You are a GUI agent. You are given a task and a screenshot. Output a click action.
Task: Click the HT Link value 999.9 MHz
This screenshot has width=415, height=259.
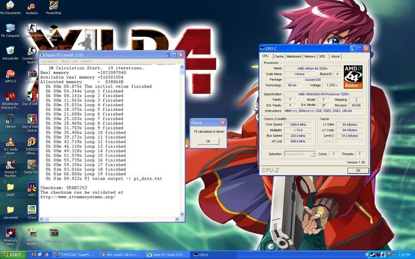(x=298, y=141)
